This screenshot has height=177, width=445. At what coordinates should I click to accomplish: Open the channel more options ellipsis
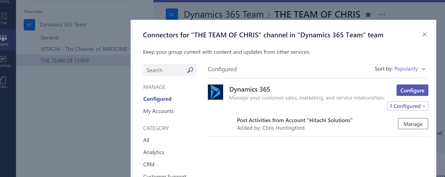(382, 15)
